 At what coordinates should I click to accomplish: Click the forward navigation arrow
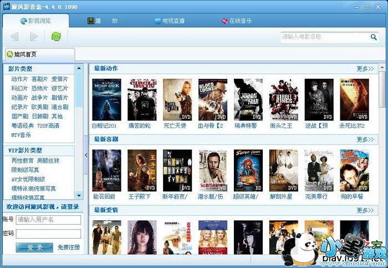click(x=34, y=37)
